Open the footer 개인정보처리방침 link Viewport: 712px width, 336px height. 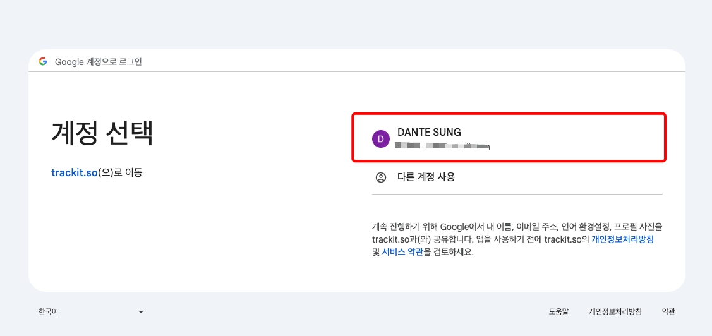coord(615,311)
